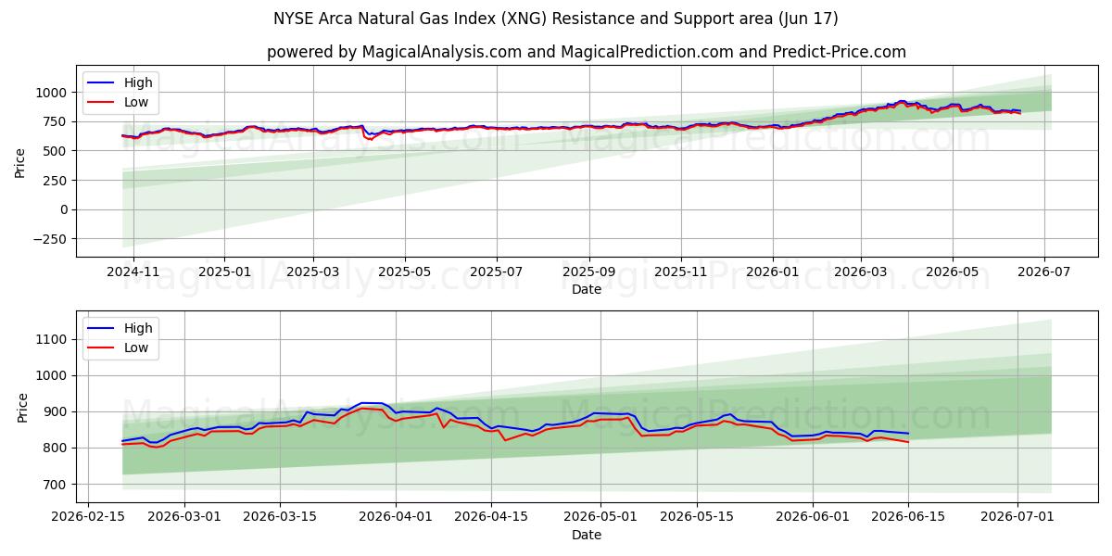
Task: Click the 'Low' legend entry in bottom chart
Action: coord(136,347)
